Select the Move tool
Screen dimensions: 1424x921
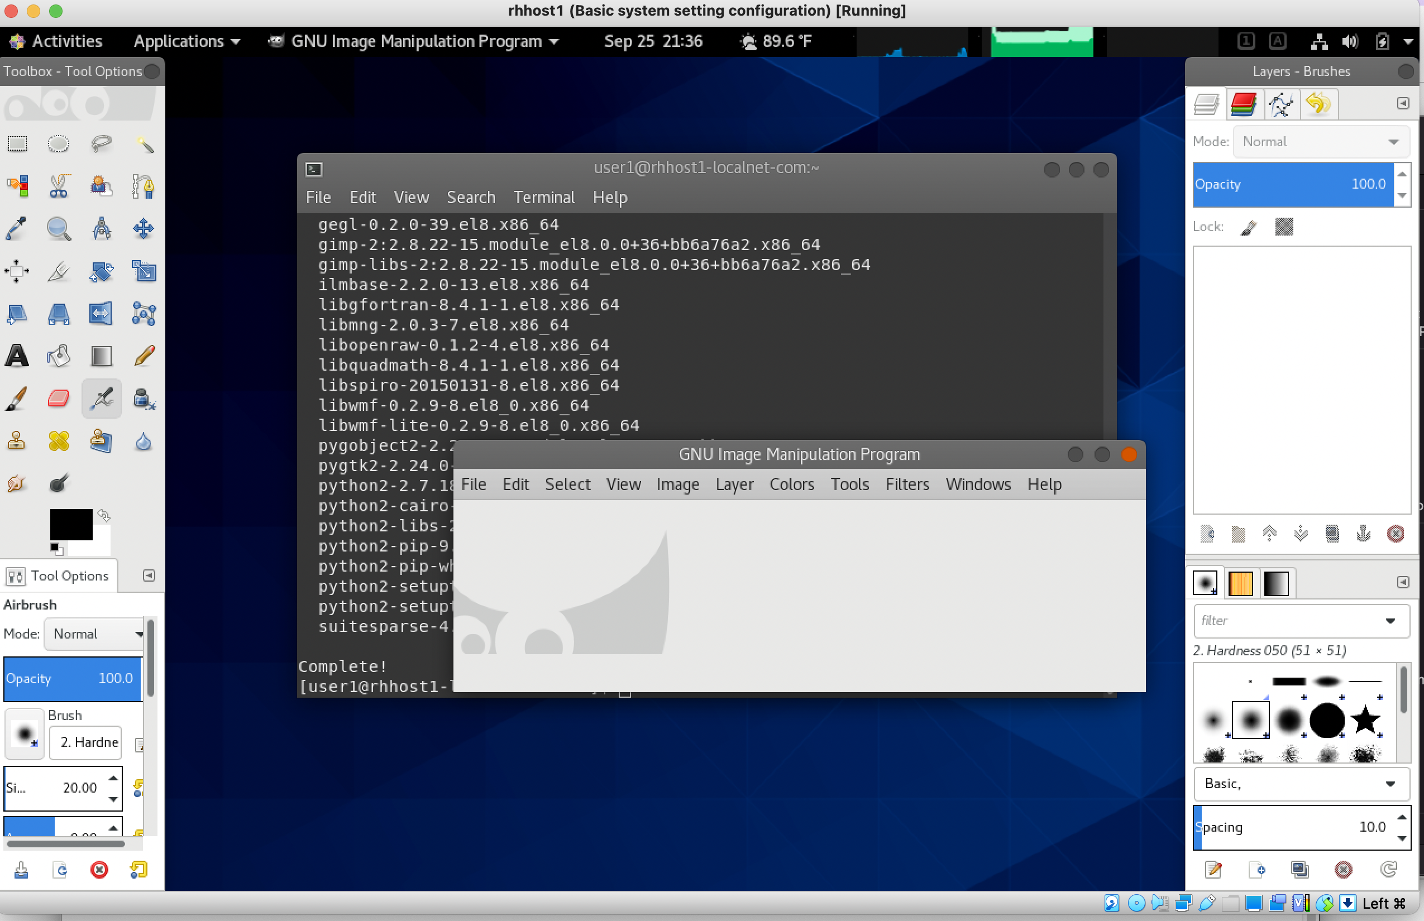(144, 228)
